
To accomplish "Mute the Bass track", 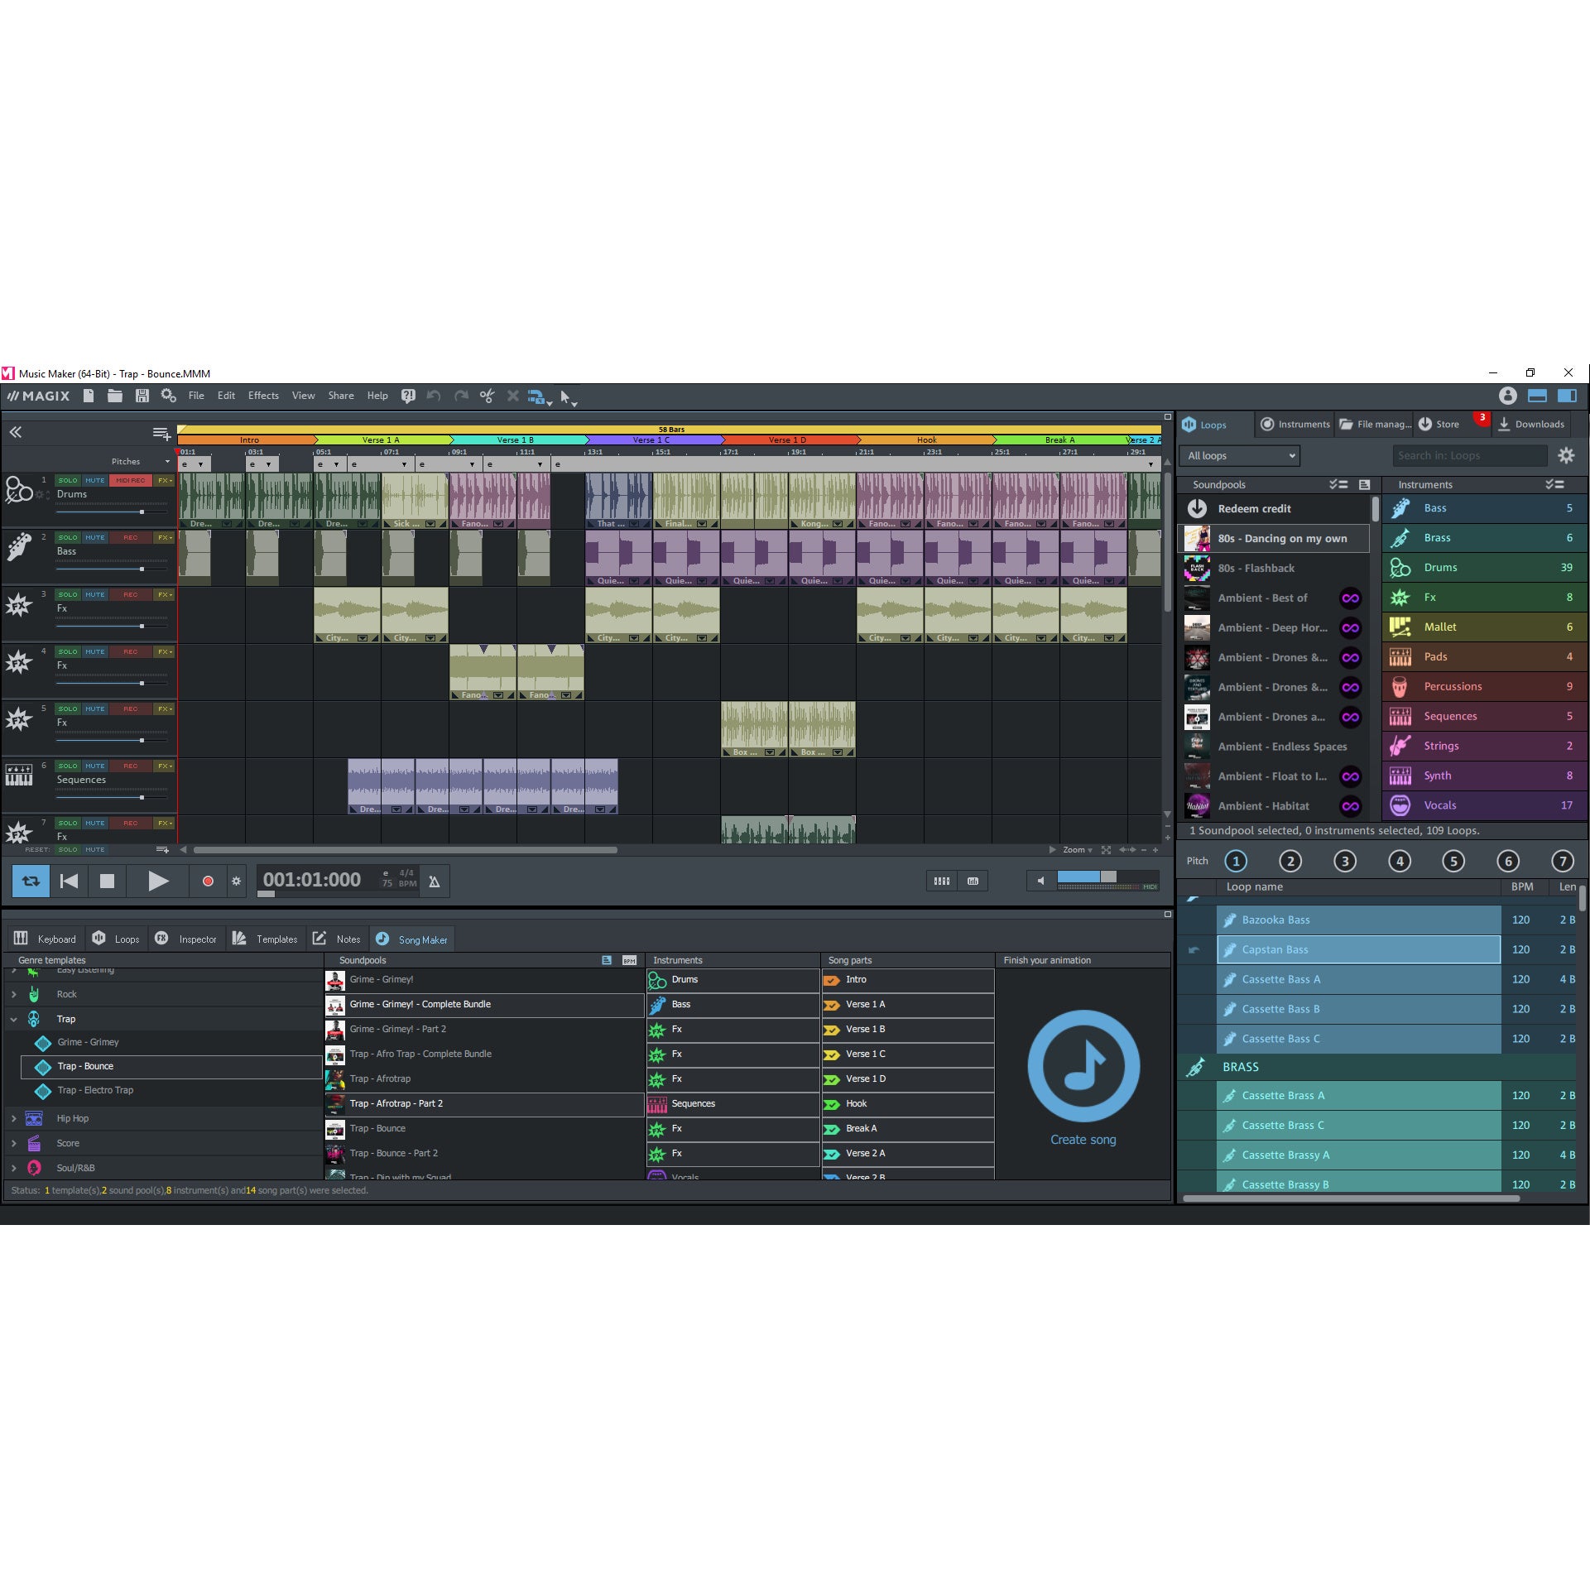I will 95,537.
